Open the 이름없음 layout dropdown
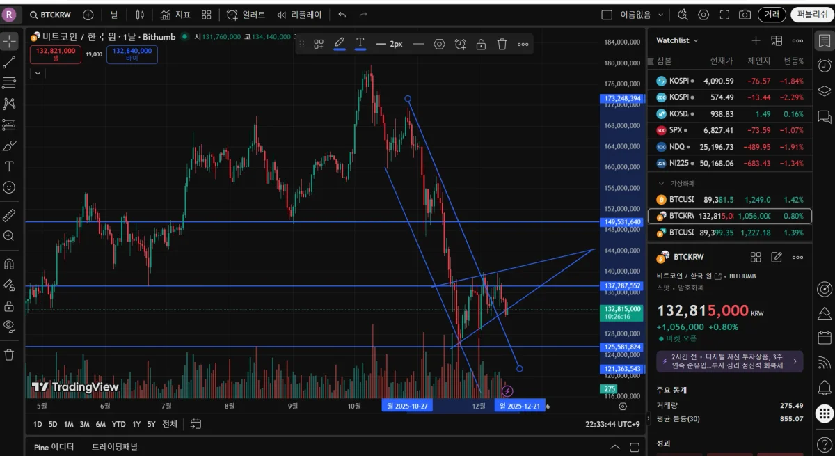This screenshot has width=835, height=456. point(642,15)
